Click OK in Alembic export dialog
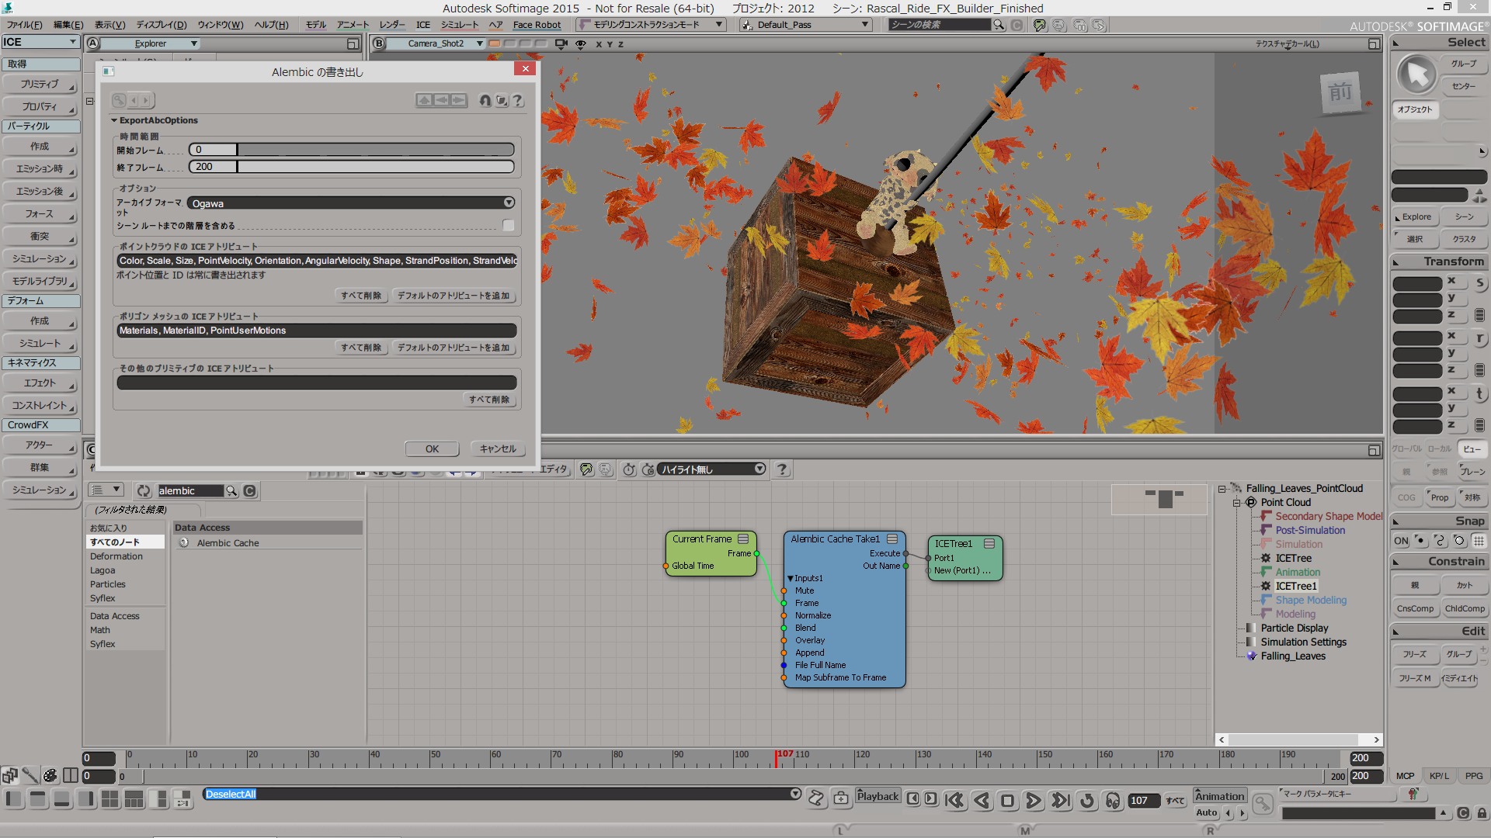This screenshot has width=1491, height=838. (x=432, y=449)
